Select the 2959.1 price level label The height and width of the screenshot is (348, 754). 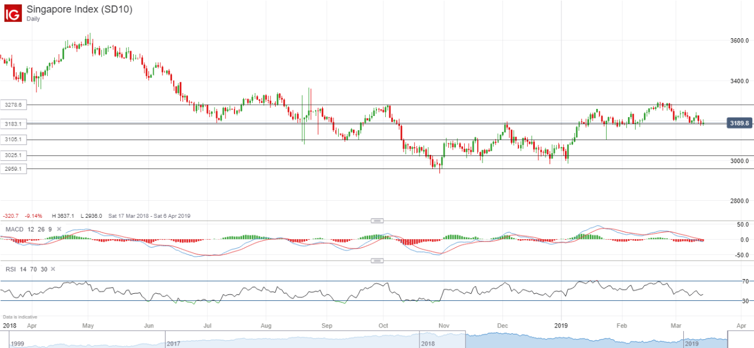coord(13,169)
